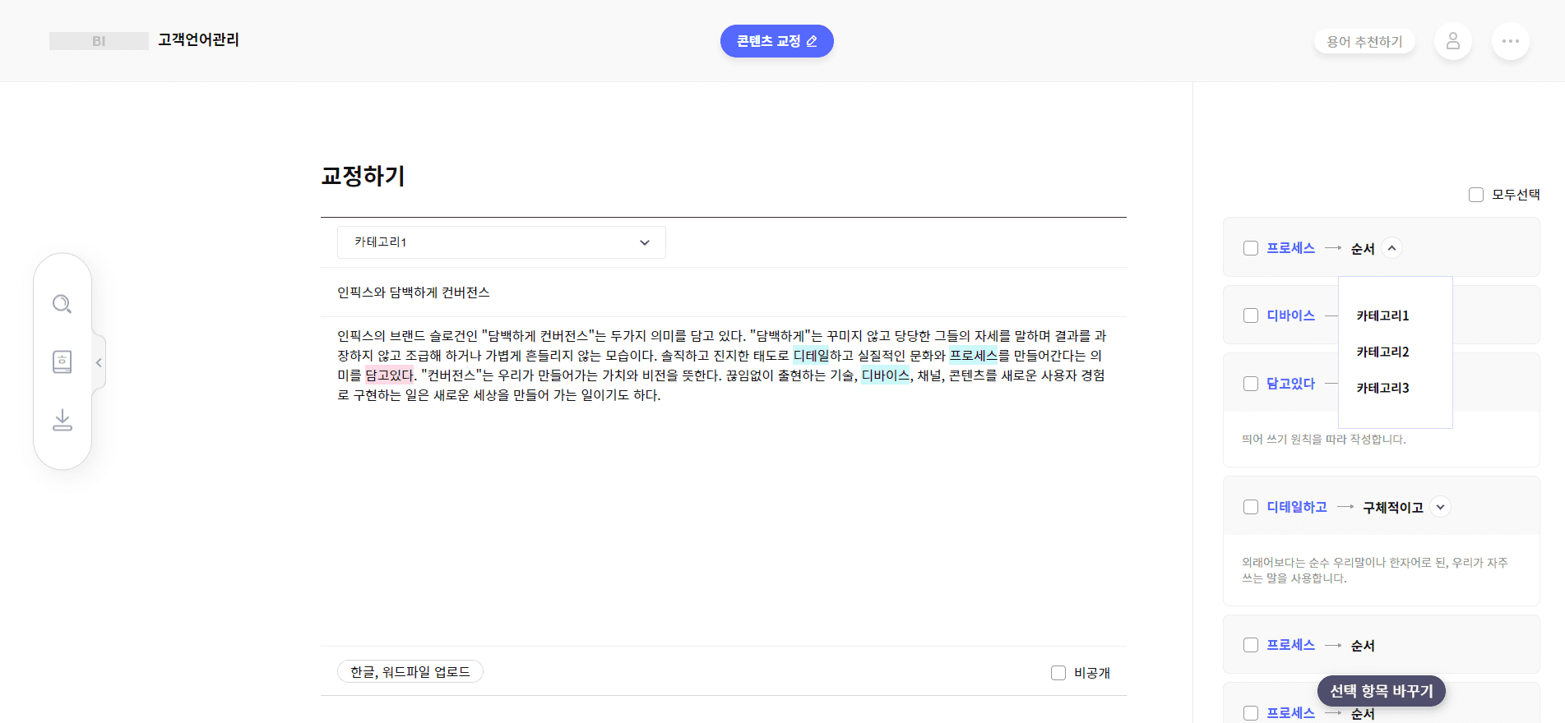Open the 고객언어관리 title link
Screen dimensions: 1565x723
198,40
